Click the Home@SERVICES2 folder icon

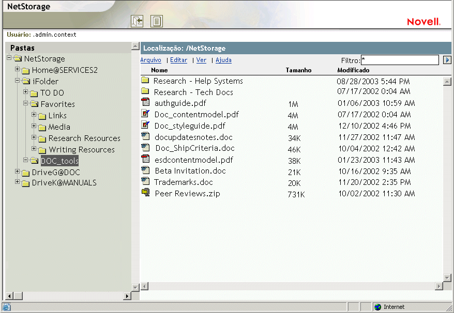coord(26,71)
